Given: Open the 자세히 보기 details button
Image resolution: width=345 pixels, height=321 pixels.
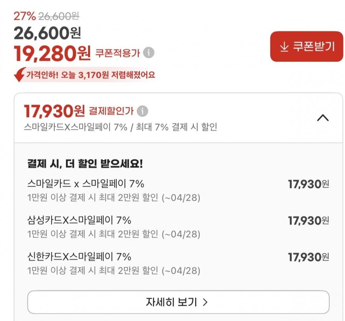Looking at the screenshot, I should coord(178,302).
